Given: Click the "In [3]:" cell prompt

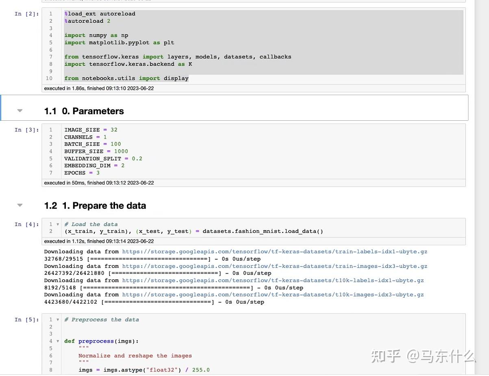Looking at the screenshot, I should (27, 130).
